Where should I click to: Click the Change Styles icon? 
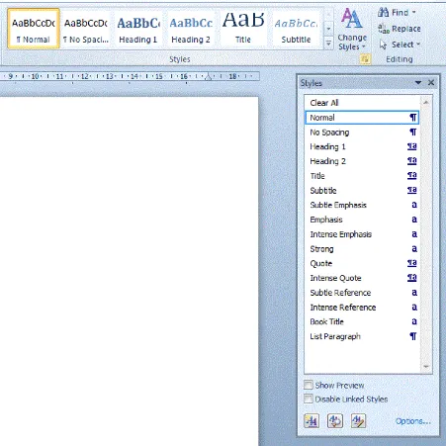[x=352, y=18]
